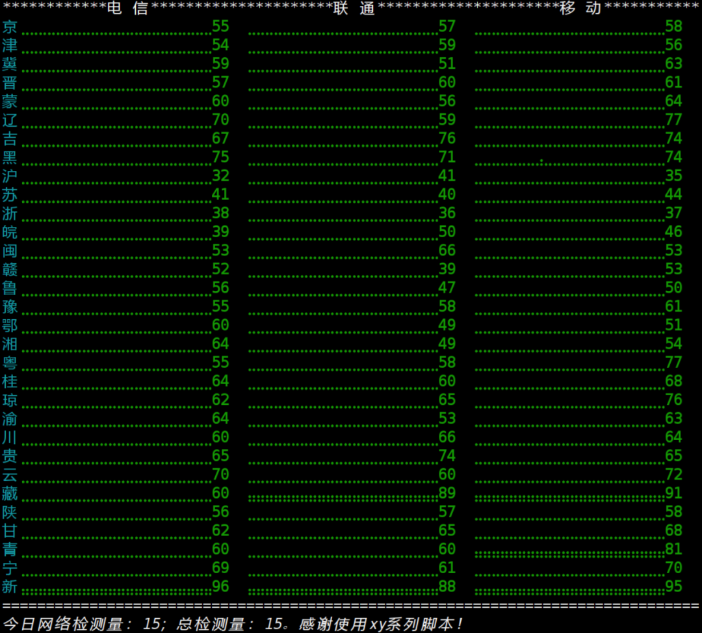This screenshot has width=702, height=633.
Task: Click 联通 value 39 in 赣 row
Action: 447,269
